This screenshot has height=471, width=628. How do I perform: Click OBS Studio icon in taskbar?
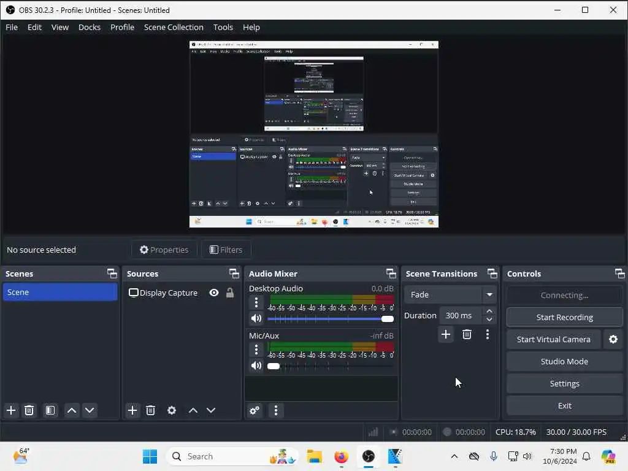(x=369, y=456)
